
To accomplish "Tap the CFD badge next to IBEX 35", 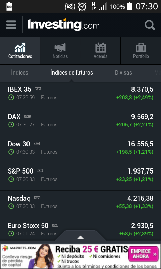I will [38, 89].
